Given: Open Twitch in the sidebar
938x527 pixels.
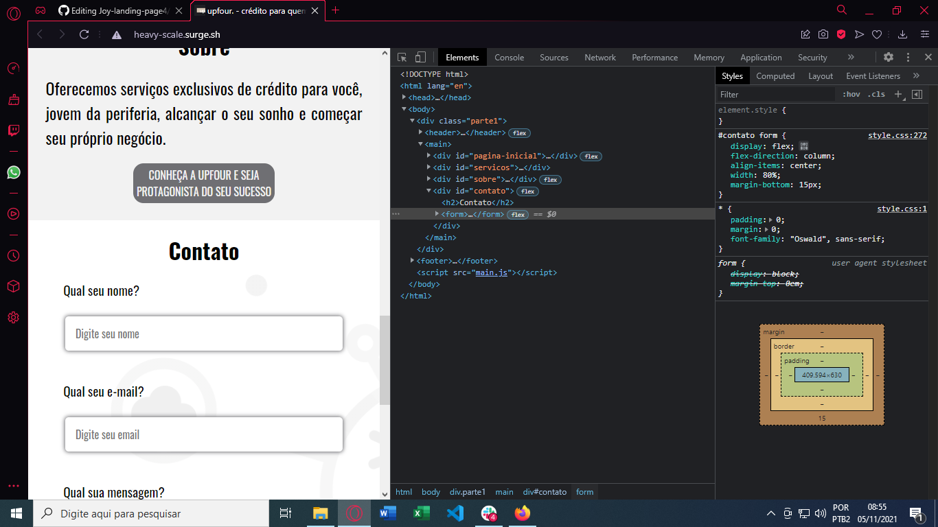Looking at the screenshot, I should 14,130.
